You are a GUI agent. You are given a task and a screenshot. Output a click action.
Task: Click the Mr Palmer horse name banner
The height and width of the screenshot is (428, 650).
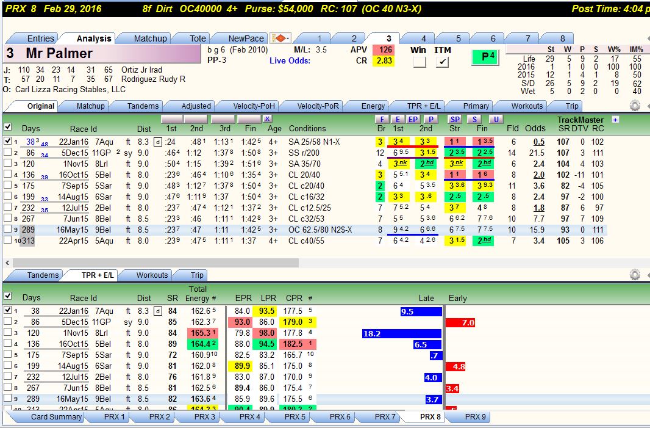coord(102,54)
